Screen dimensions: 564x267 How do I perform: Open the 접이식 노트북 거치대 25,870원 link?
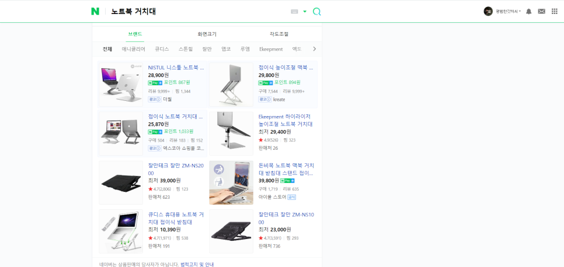pyautogui.click(x=176, y=117)
